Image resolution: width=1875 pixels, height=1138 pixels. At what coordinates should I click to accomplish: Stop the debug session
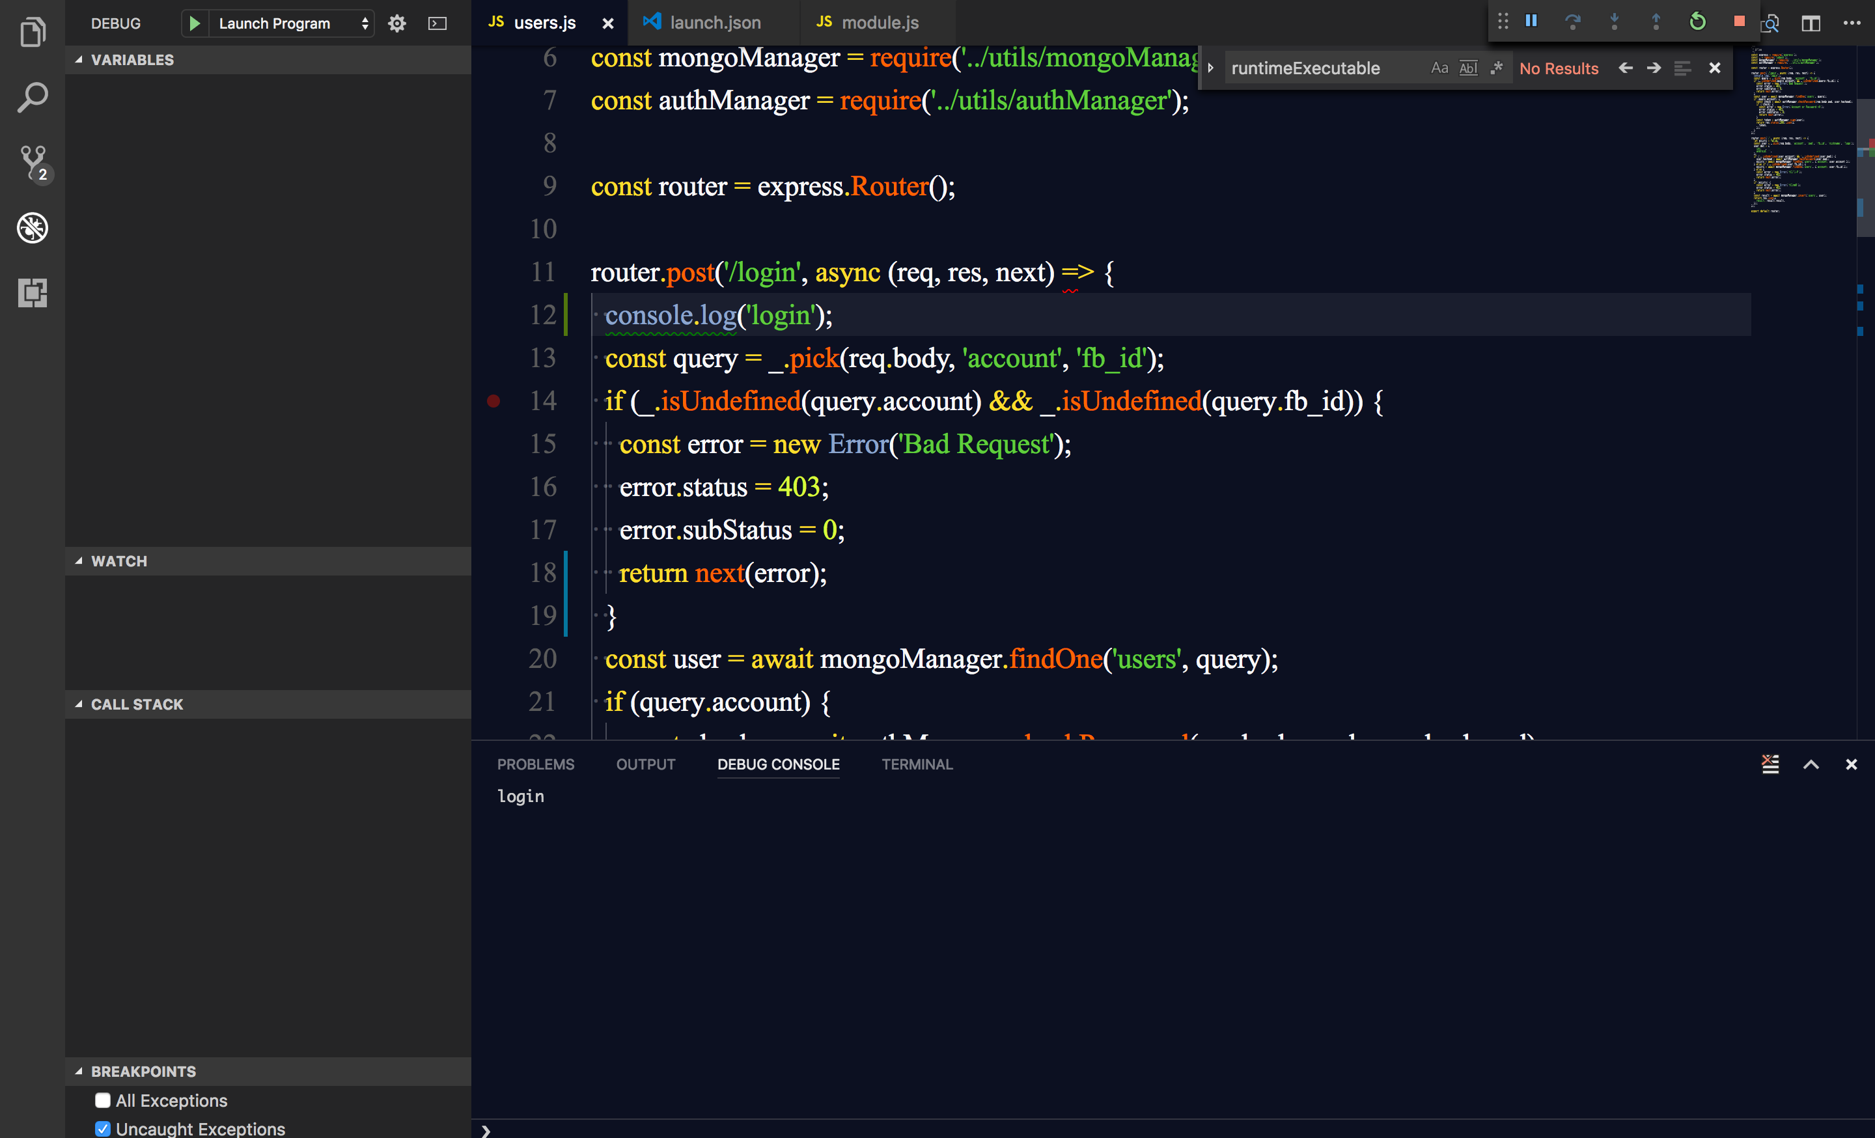click(1739, 21)
